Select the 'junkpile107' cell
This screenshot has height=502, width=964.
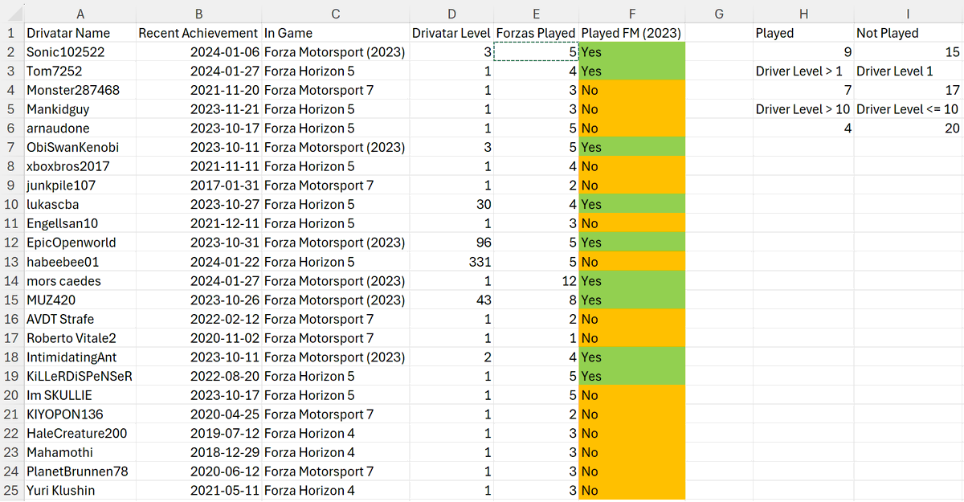(80, 186)
